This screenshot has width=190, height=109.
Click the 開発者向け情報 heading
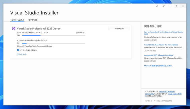click(x=153, y=26)
